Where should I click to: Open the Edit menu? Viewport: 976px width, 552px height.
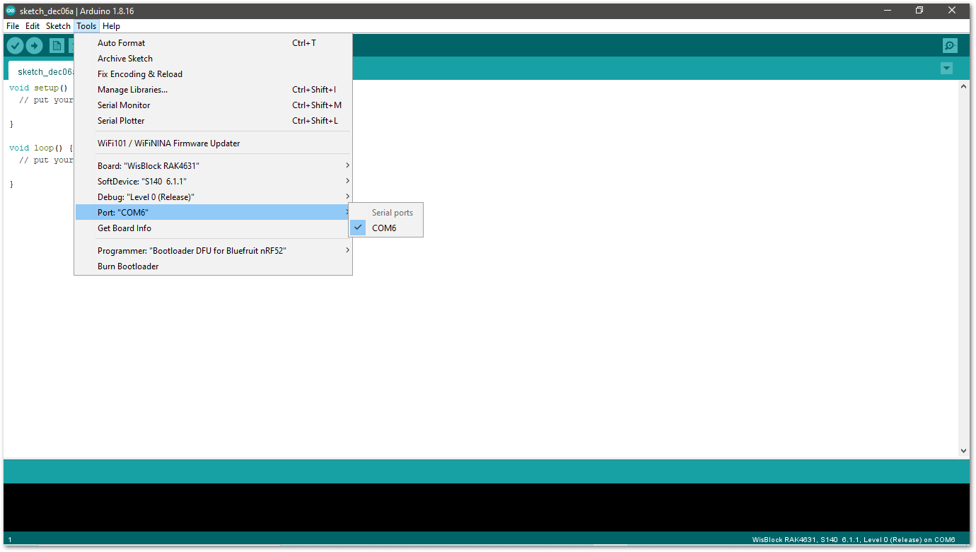(x=33, y=26)
